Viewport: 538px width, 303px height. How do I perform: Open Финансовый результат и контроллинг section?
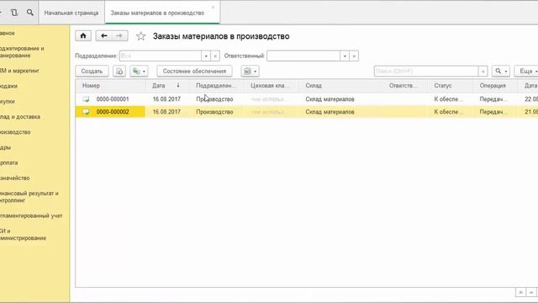click(x=29, y=197)
